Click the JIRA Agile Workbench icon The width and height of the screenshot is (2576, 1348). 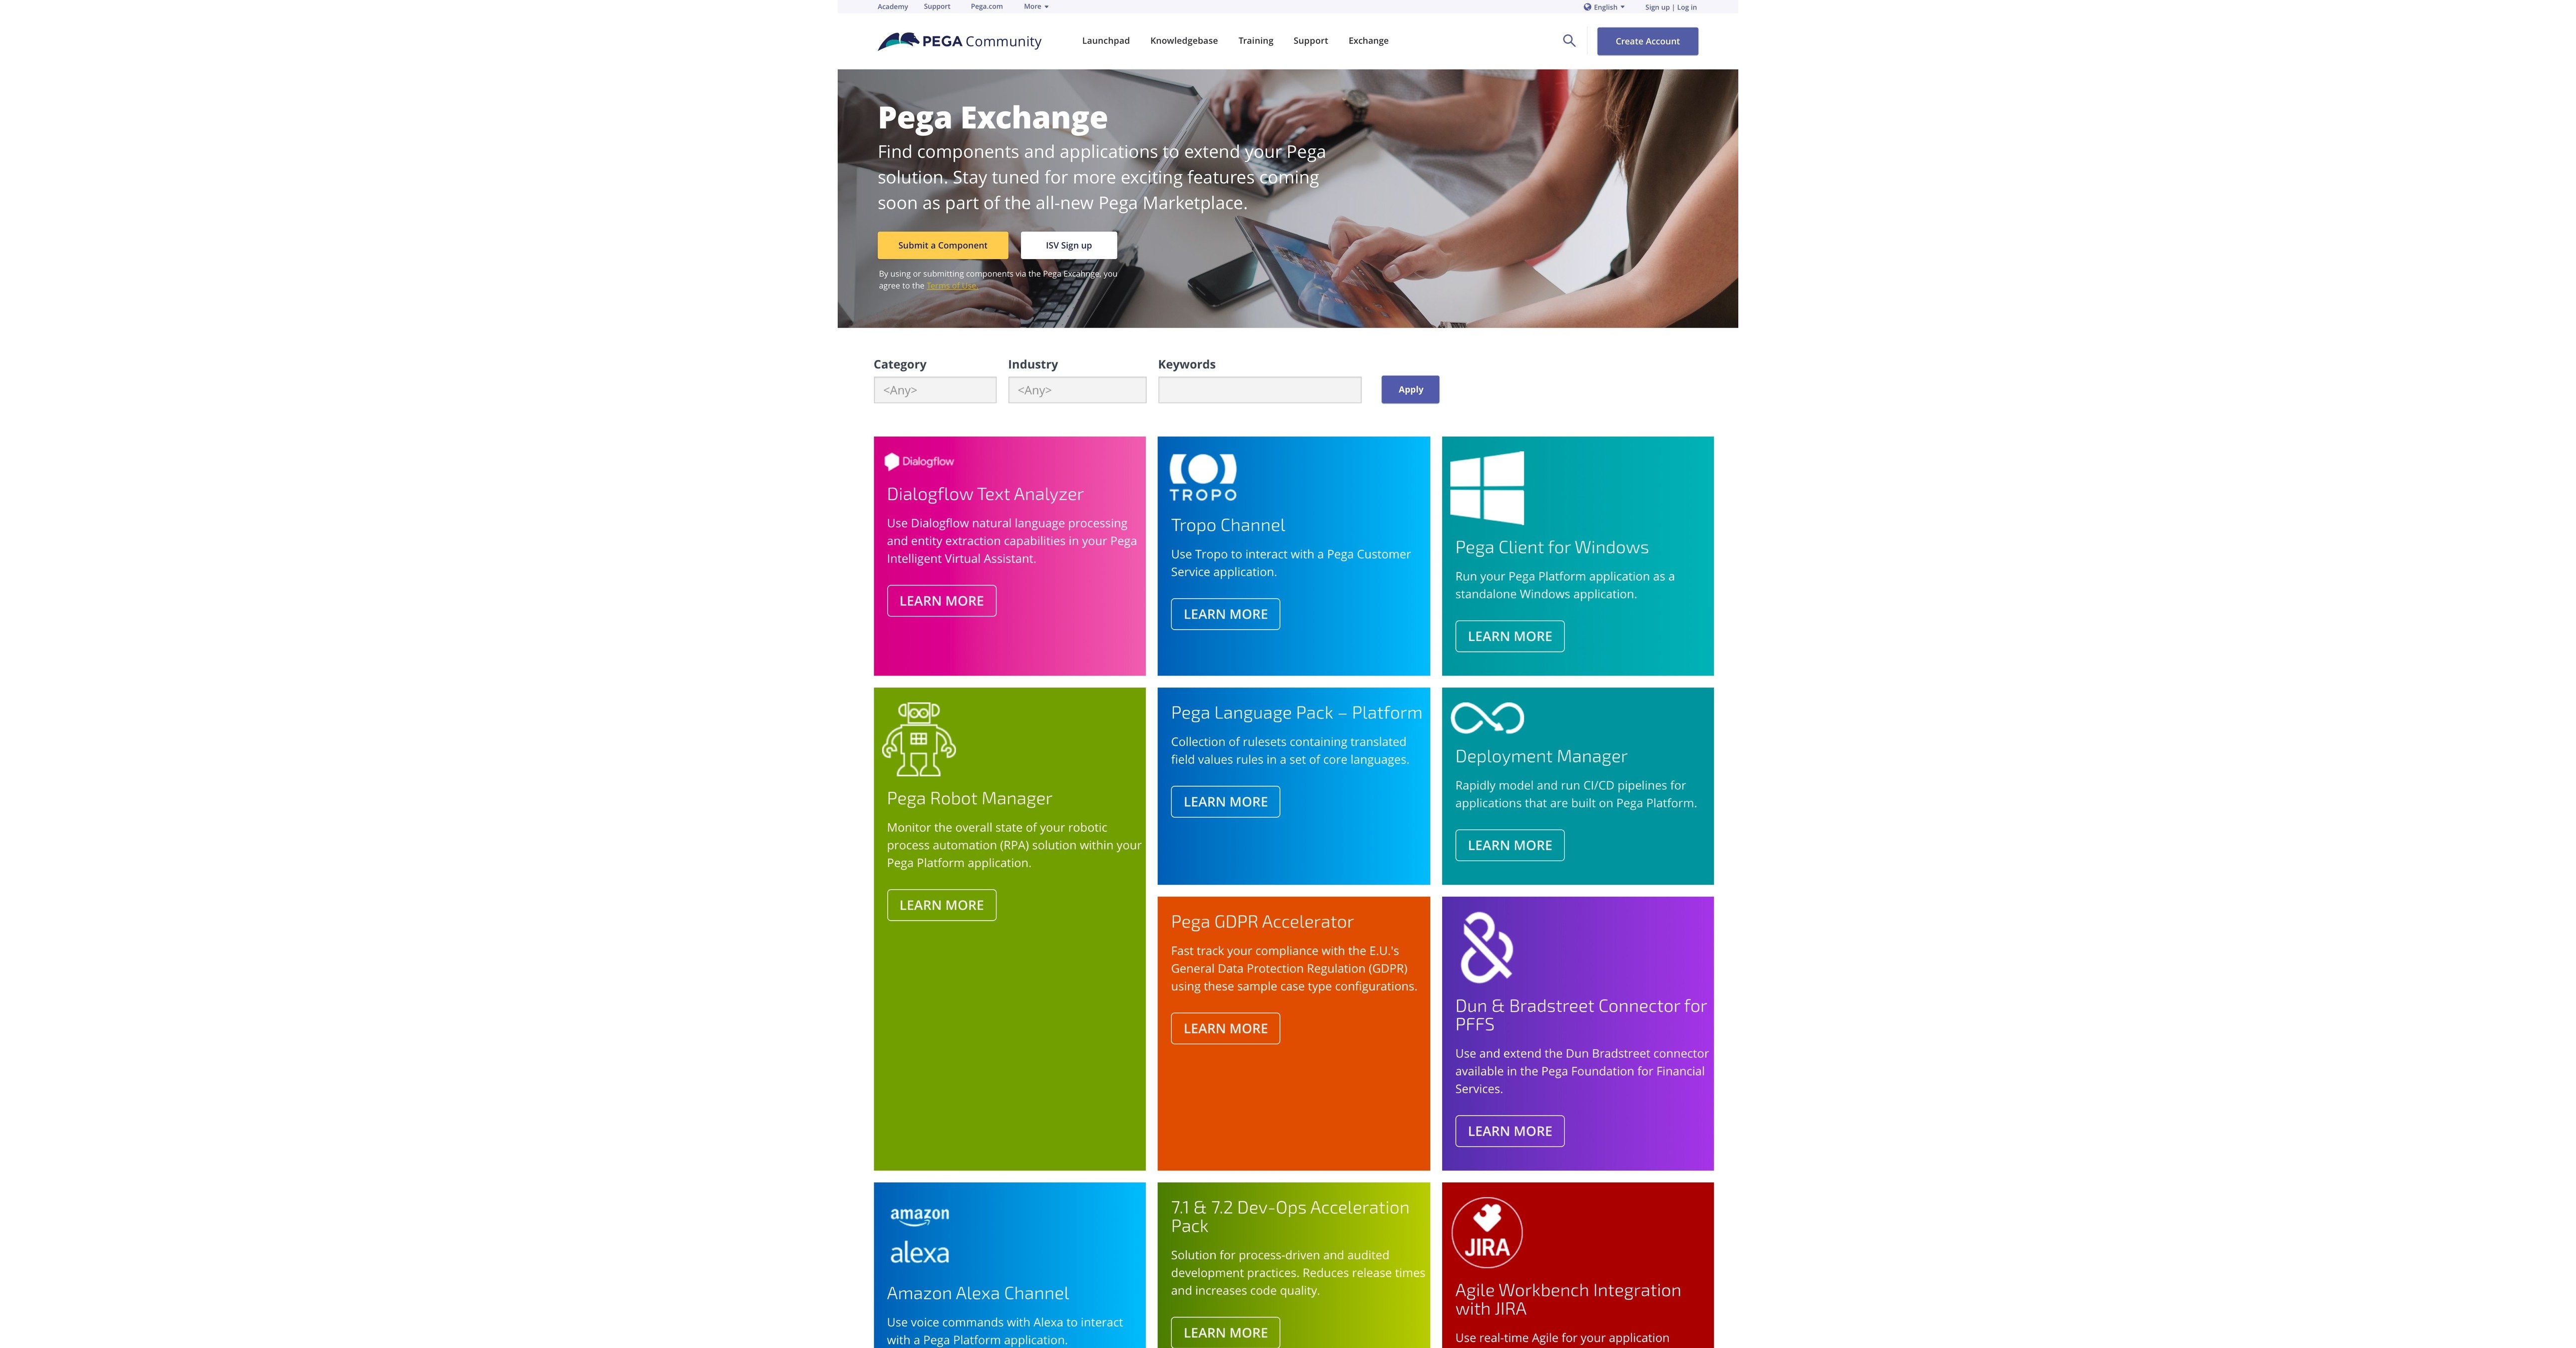[x=1486, y=1231]
